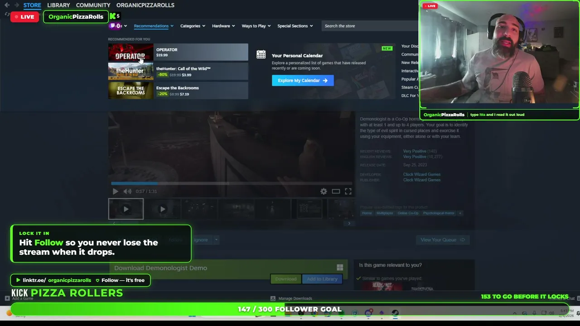Select the second trailer video thumbnail

tap(162, 209)
